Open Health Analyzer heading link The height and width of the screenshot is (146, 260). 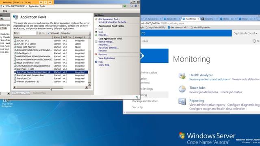point(201,75)
